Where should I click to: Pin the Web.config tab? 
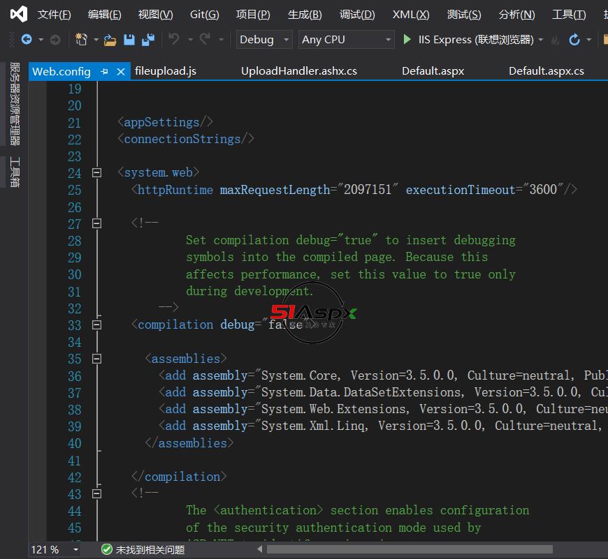104,72
